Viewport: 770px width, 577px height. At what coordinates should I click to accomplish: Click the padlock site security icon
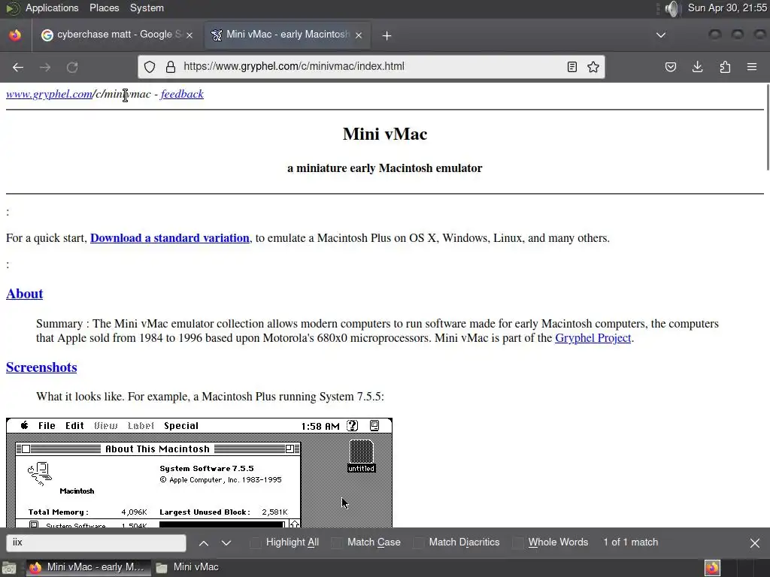[x=171, y=67]
